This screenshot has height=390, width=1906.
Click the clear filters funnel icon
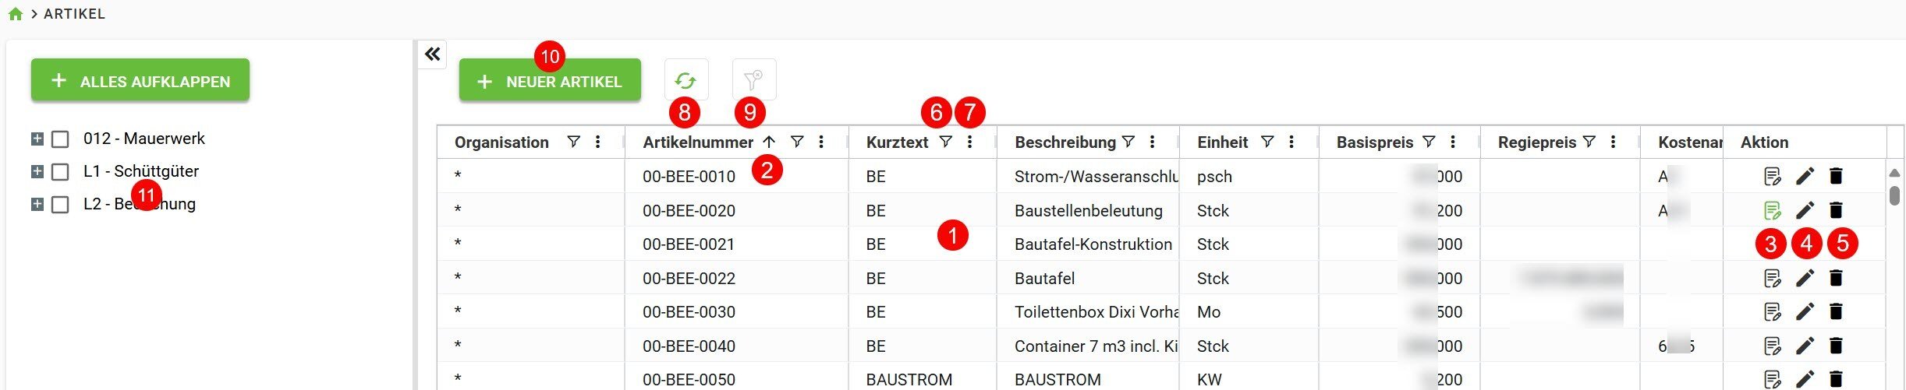click(753, 80)
